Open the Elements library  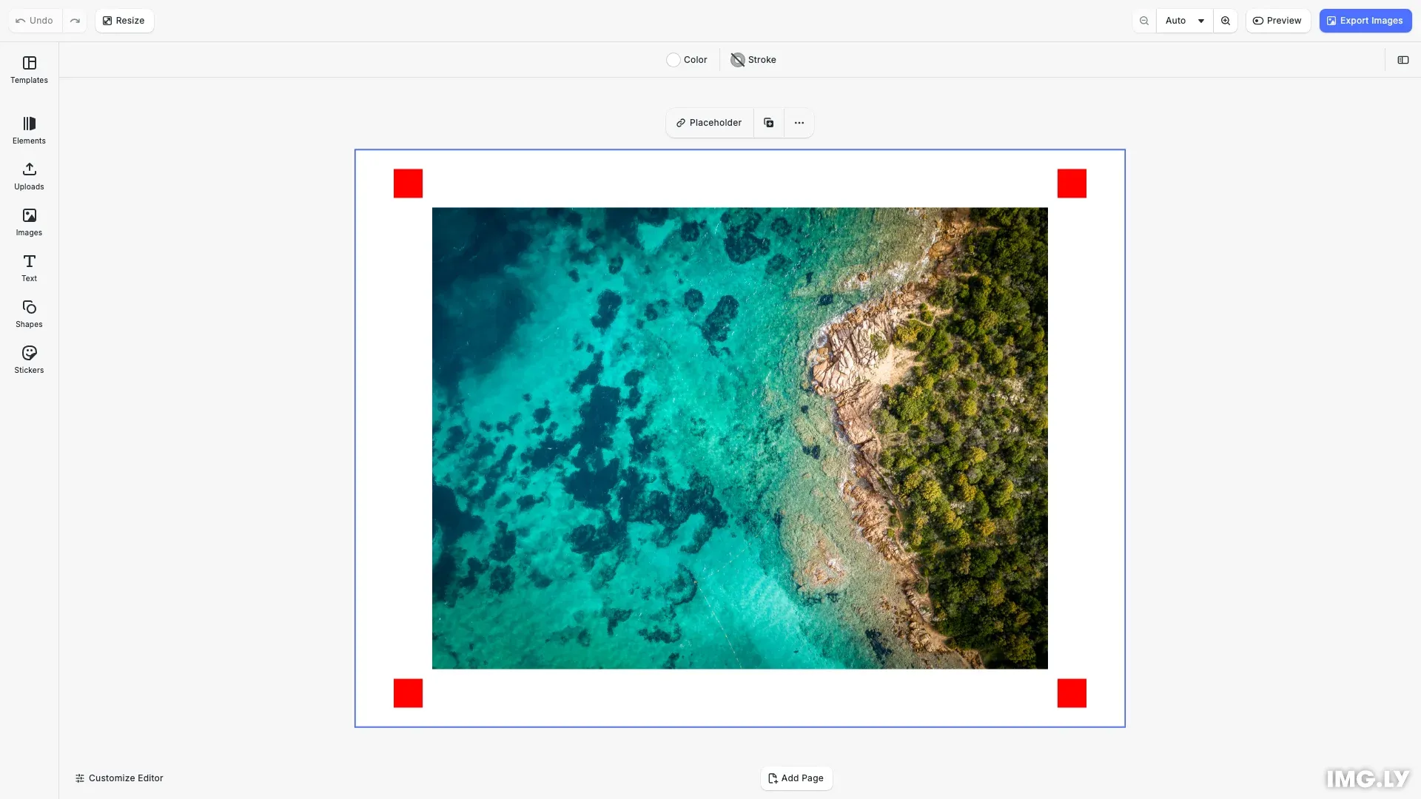29,130
